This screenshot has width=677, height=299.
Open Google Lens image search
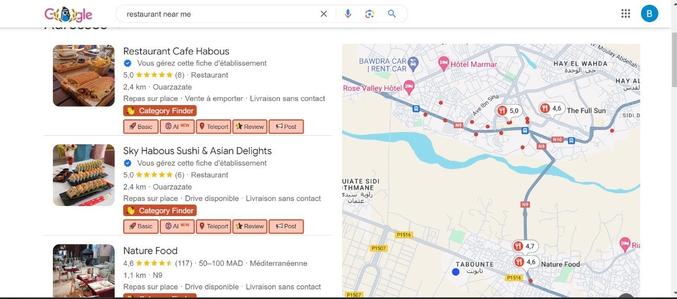pos(370,14)
